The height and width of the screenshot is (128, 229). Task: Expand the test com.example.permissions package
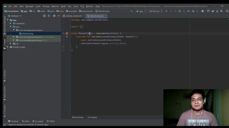tap(14, 40)
